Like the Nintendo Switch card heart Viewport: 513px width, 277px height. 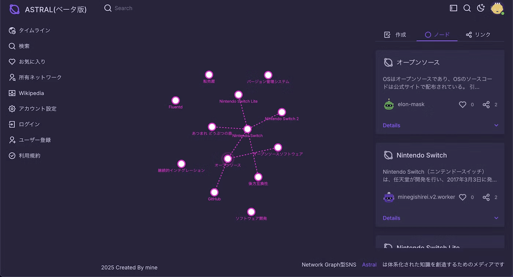point(462,197)
